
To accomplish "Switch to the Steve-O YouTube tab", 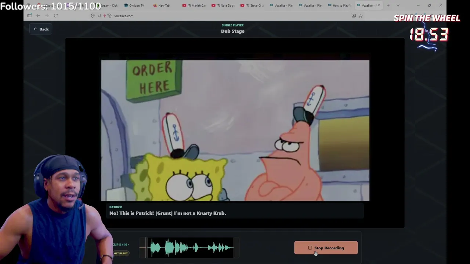I will [252, 5].
